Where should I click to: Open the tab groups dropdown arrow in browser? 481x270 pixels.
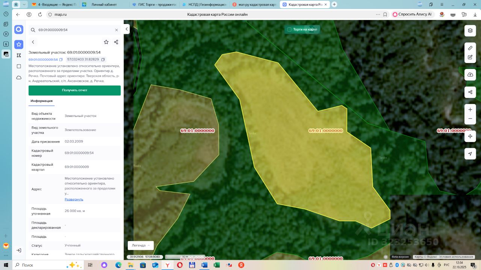(x=24, y=4)
